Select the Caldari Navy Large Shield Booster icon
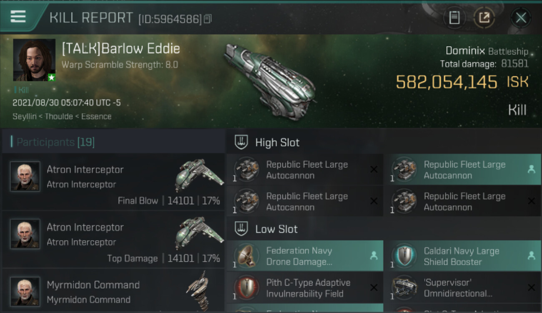The height and width of the screenshot is (313, 542). [x=404, y=256]
